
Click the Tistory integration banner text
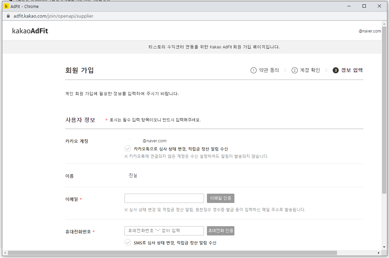214,47
